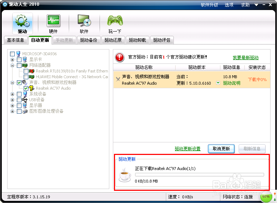Image resolution: width=277 pixels, height=203 pixels.
Task: Open the 软件 software disc icon
Action: pos(84,24)
